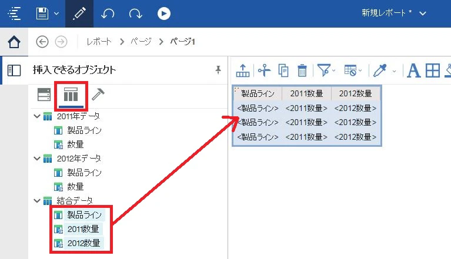Select 製品ライン under 2011年データ

click(84, 130)
